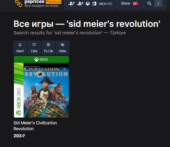Select the Nintendo Switch platform icon
Viewport: 170px width, 147px height.
coord(94,4)
